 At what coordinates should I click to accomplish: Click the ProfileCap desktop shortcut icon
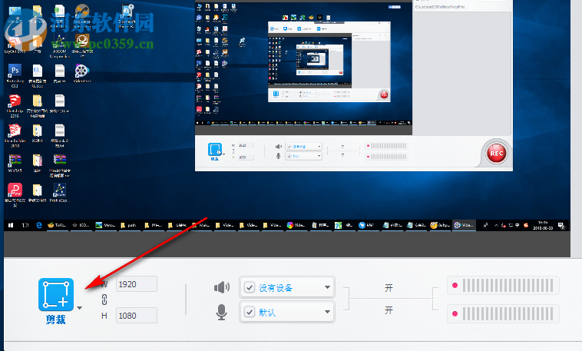coord(59,193)
